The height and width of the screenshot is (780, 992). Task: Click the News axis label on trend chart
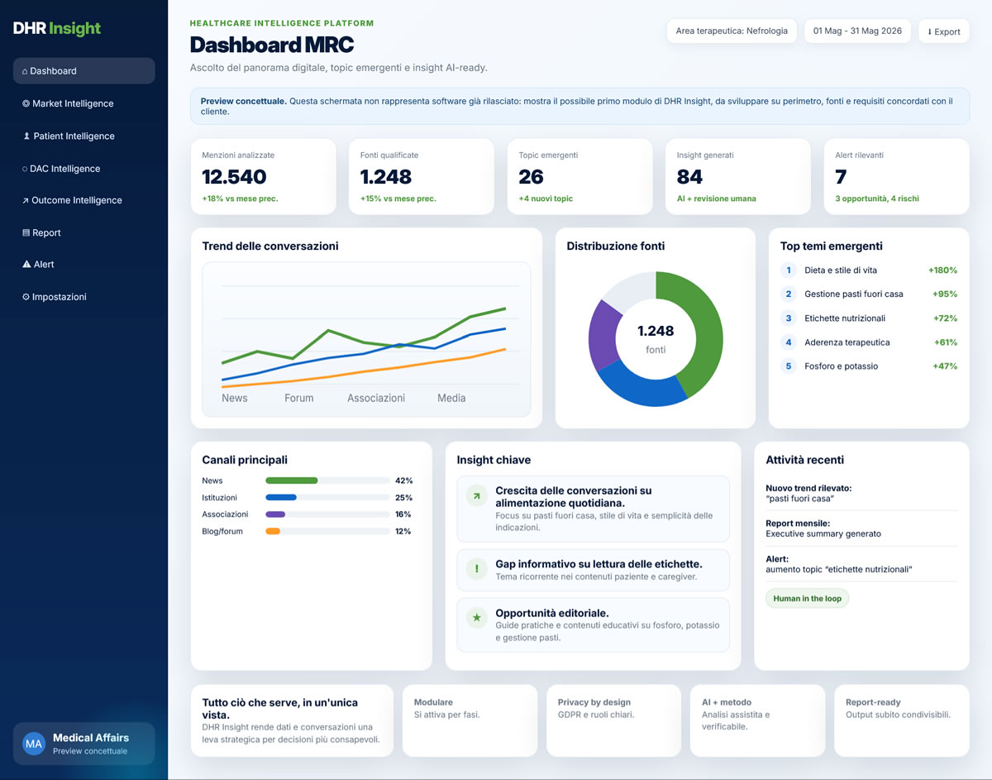pos(235,398)
